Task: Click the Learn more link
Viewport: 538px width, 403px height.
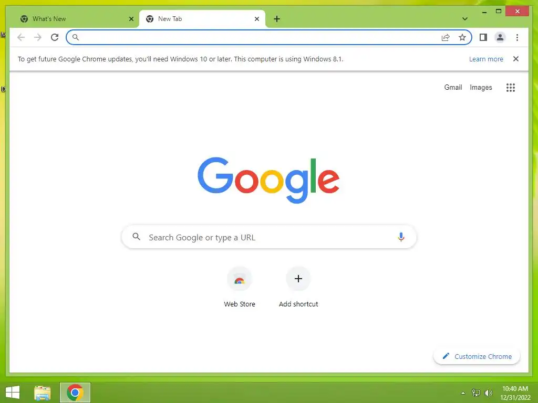Action: (486, 59)
